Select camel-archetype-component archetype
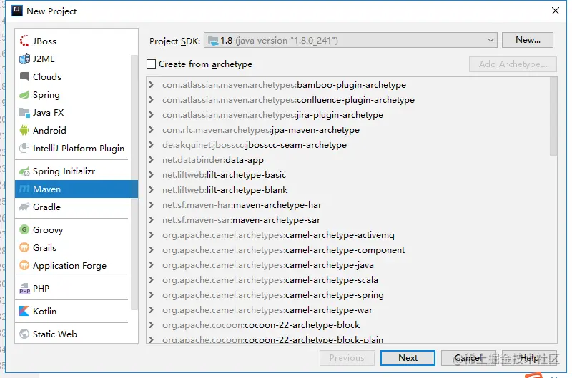 (284, 249)
